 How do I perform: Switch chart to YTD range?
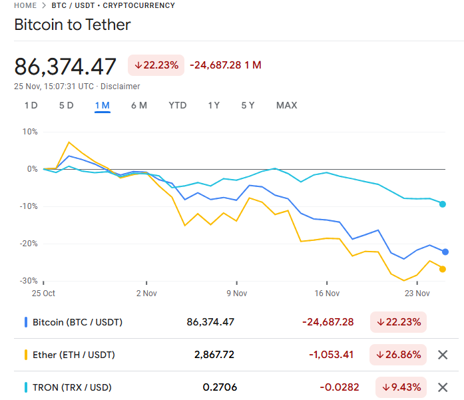(178, 105)
